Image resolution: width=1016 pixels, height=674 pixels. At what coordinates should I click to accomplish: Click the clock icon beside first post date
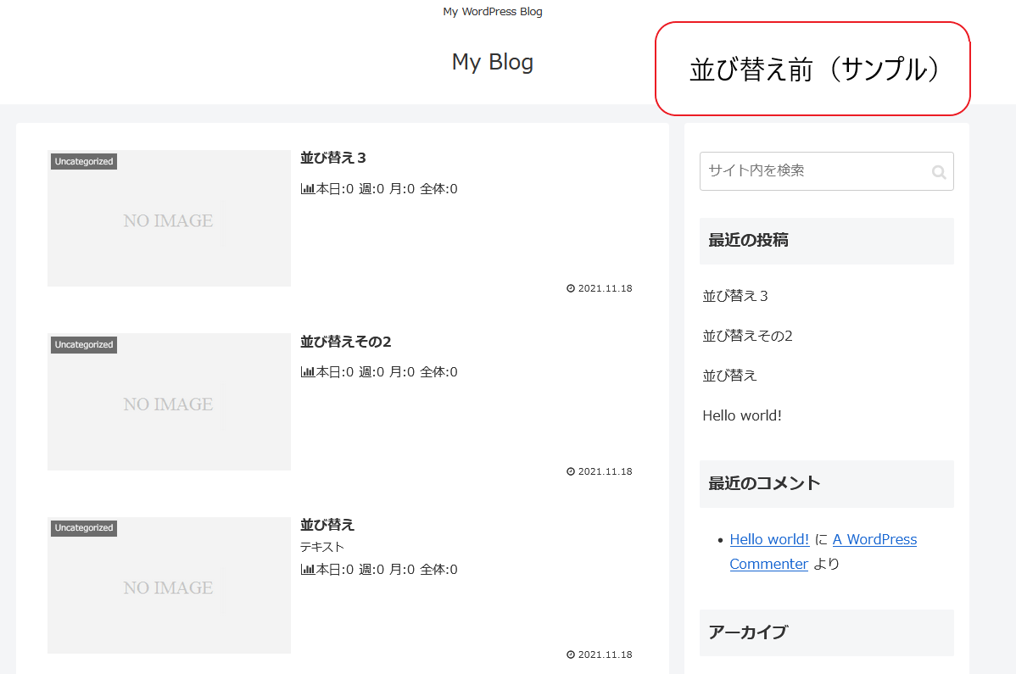571,288
